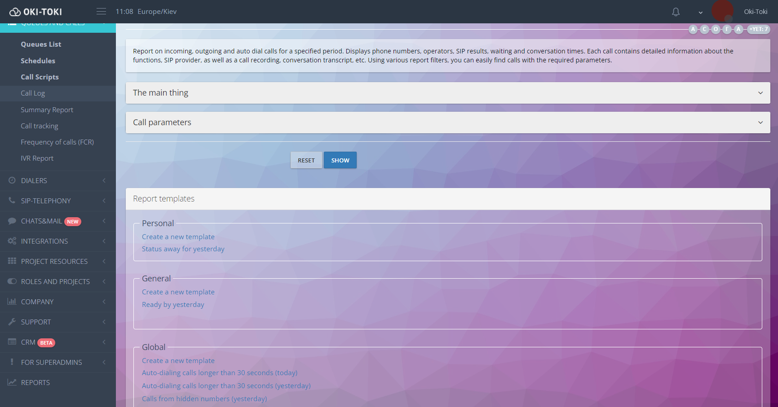Open Auto-dialing calls longer than 30 seconds (yesterday)
778x407 pixels.
pos(226,386)
